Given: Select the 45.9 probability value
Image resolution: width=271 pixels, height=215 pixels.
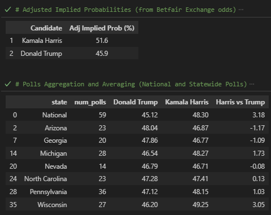Looking at the screenshot, I should coord(102,54).
